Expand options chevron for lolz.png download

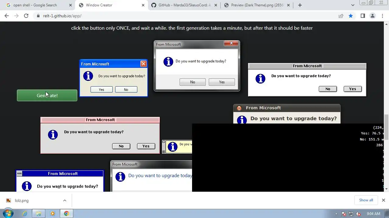pyautogui.click(x=65, y=200)
